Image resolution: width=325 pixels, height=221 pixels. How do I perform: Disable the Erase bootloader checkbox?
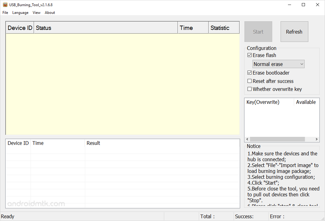(x=249, y=72)
